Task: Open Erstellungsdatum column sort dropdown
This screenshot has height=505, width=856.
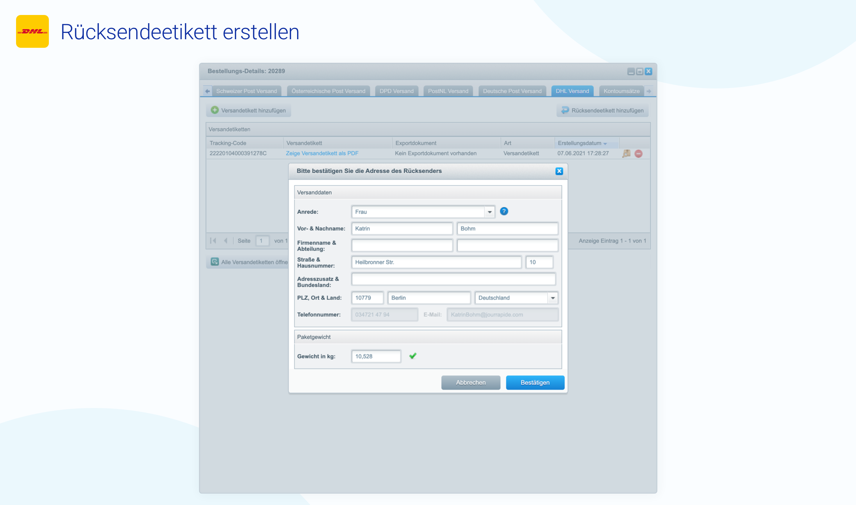Action: (605, 143)
